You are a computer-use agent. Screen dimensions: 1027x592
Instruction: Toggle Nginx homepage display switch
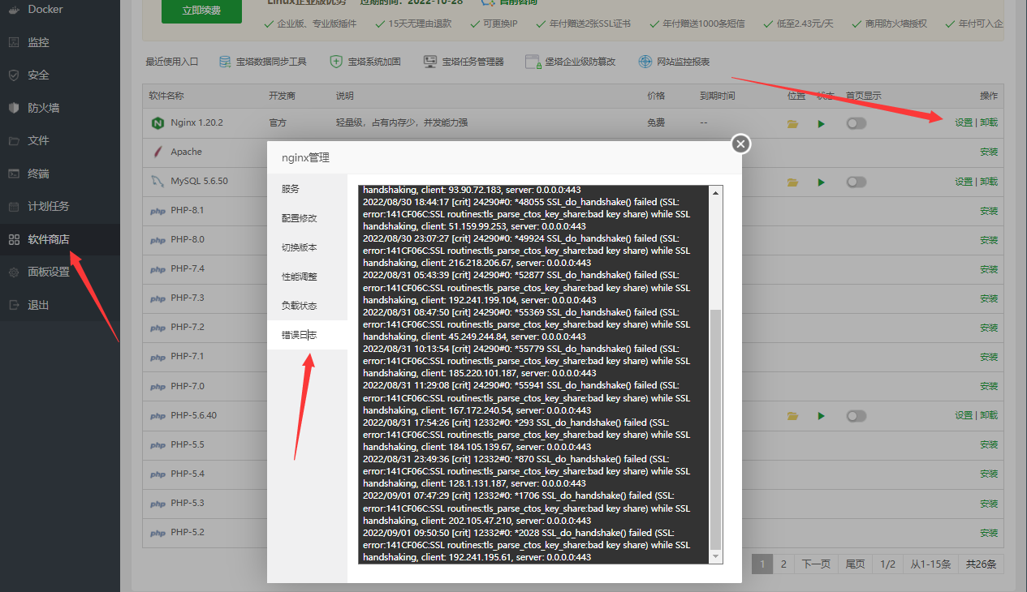click(x=856, y=123)
